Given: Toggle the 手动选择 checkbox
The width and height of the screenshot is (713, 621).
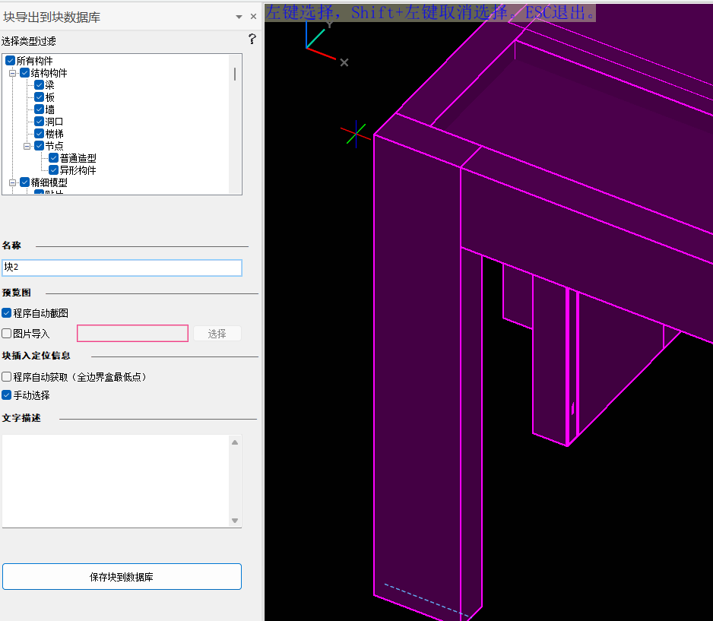Looking at the screenshot, I should (x=7, y=395).
